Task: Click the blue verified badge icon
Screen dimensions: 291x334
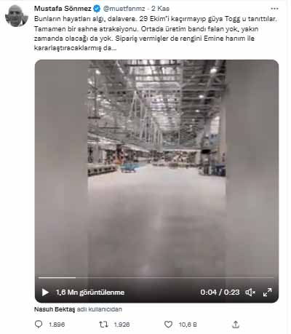Action: tap(97, 9)
